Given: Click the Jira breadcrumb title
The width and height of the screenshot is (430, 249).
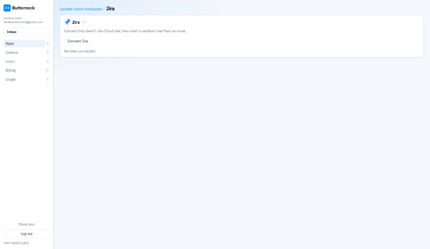Looking at the screenshot, I should click(x=110, y=9).
